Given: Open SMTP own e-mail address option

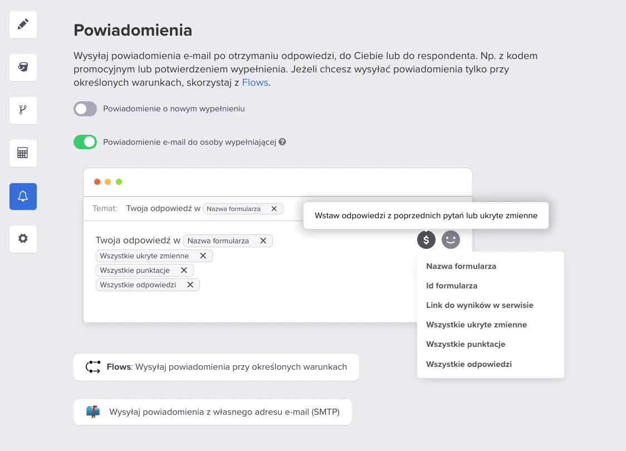Looking at the screenshot, I should coord(213,412).
